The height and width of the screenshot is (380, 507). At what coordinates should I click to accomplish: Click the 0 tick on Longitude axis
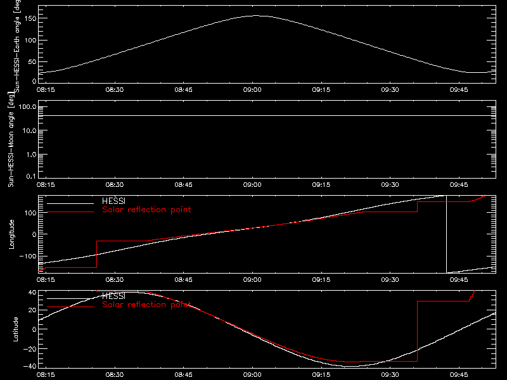(x=34, y=234)
